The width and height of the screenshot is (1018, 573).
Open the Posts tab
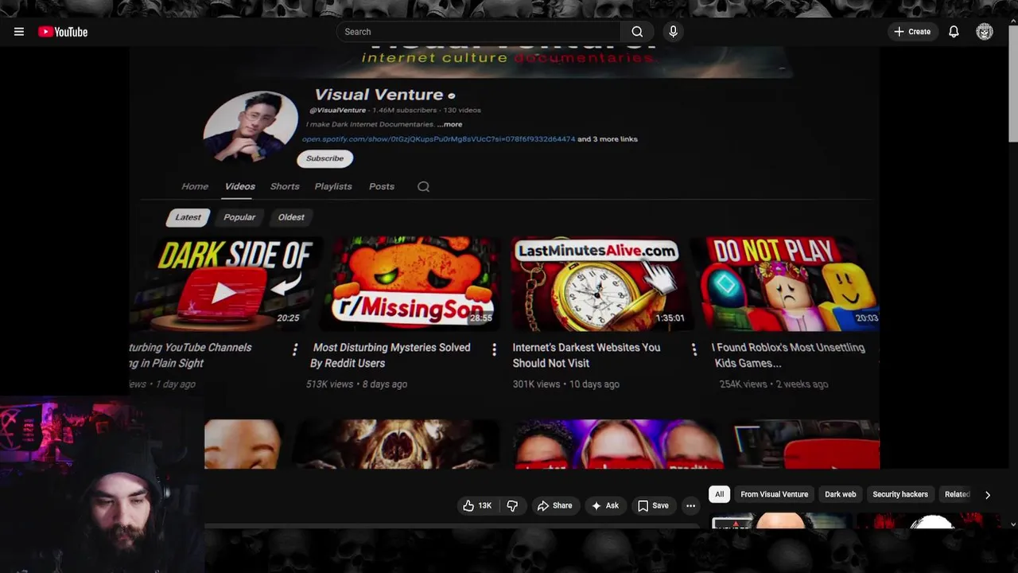click(382, 186)
